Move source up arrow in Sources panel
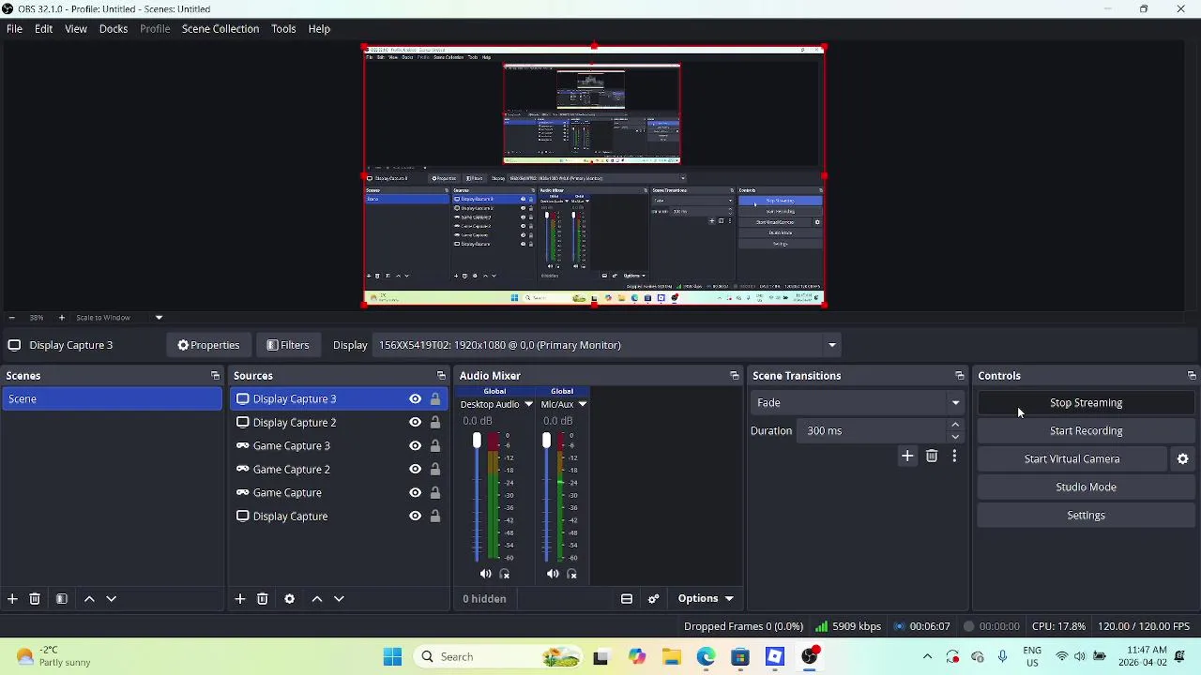The height and width of the screenshot is (675, 1201). click(x=317, y=599)
